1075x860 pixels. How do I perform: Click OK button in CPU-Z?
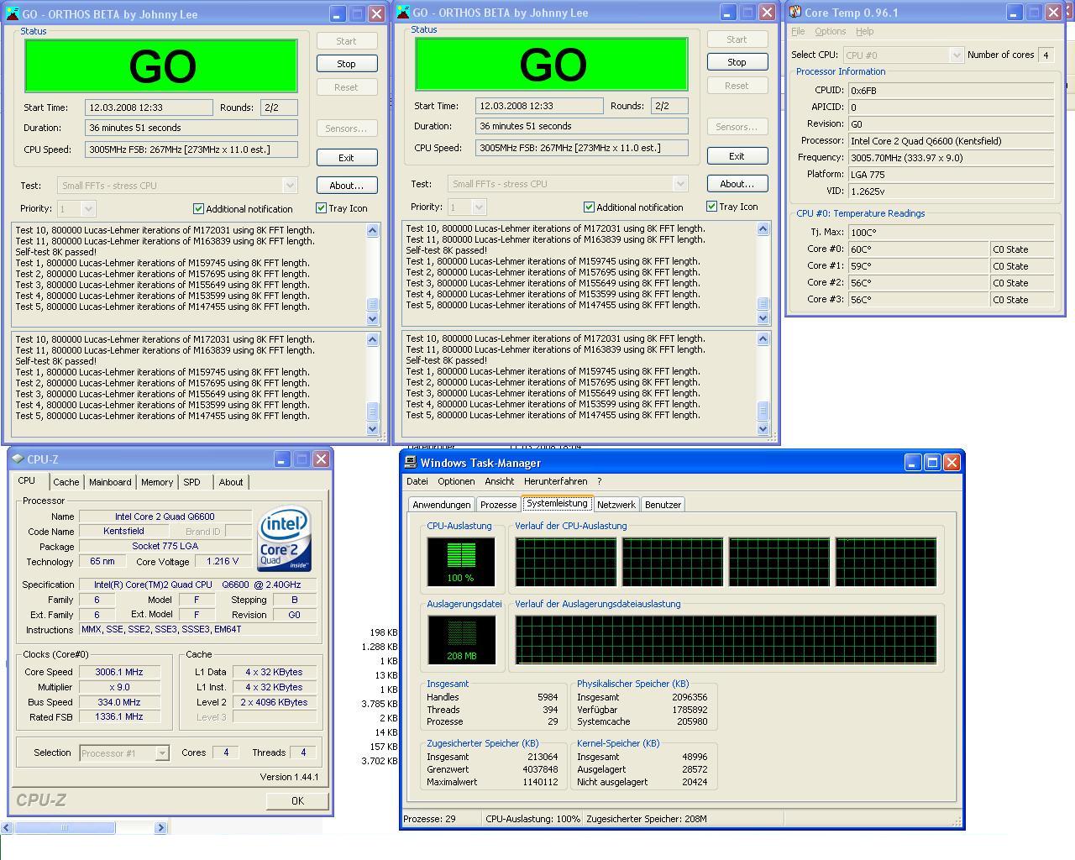pyautogui.click(x=297, y=801)
